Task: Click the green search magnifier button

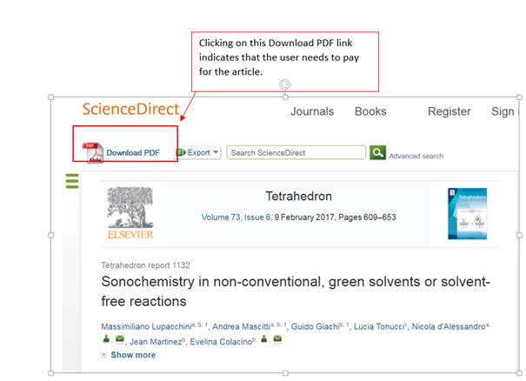Action: (377, 152)
